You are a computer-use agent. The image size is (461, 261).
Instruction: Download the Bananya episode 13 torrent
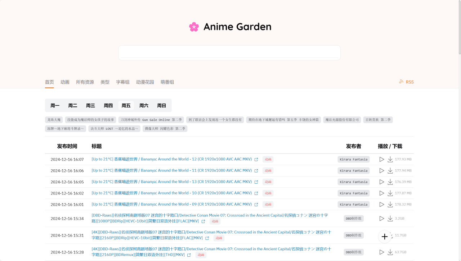[390, 182]
